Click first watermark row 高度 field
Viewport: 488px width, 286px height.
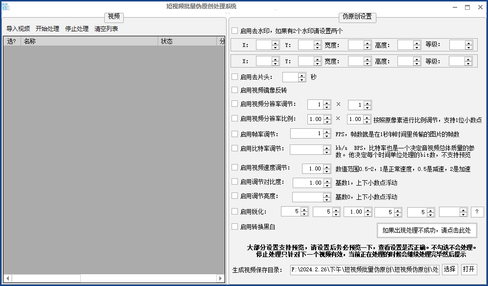(409, 45)
